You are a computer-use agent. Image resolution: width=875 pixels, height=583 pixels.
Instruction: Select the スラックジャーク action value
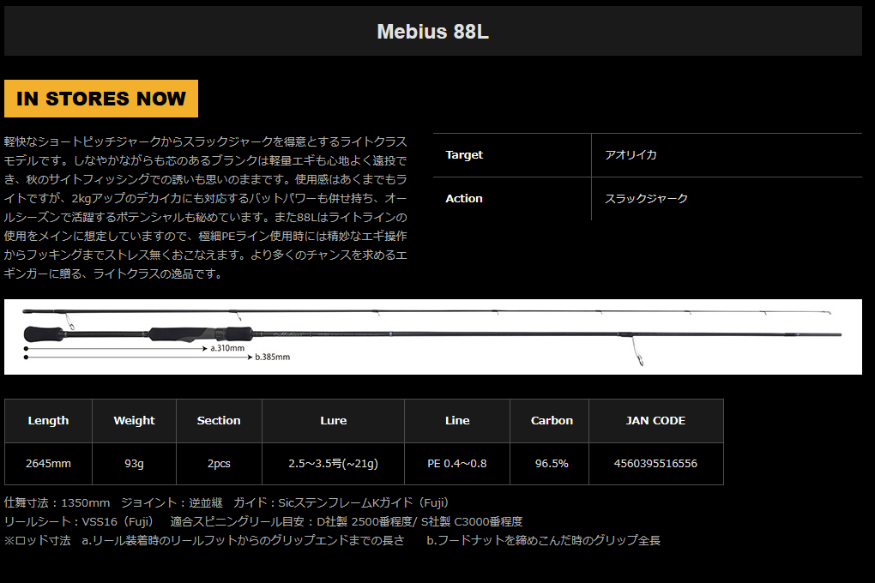(x=646, y=199)
